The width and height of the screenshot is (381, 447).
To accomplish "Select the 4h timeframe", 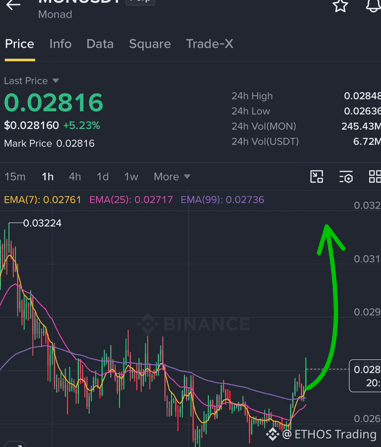I will pos(75,177).
